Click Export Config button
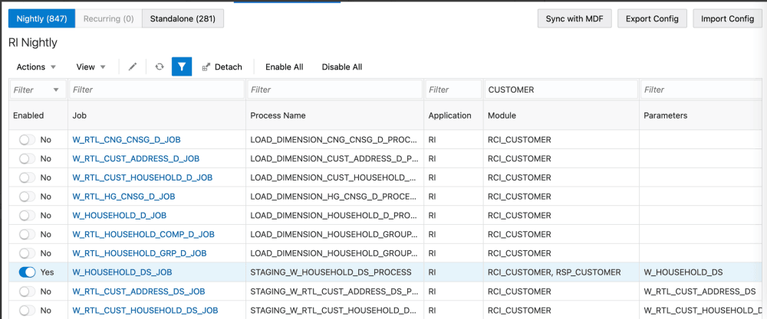Screen dimensions: 767x319 point(652,19)
